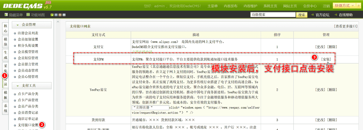Screen dimensions: 363x130
Task: Focus the 功能搜索 search field
Action: coord(273,15)
